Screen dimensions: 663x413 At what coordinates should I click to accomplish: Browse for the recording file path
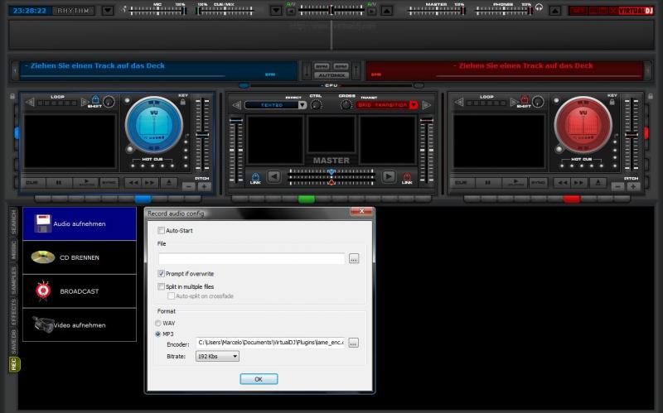pos(354,258)
